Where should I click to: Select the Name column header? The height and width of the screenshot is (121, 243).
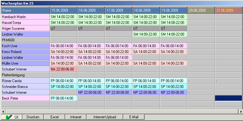[25, 10]
